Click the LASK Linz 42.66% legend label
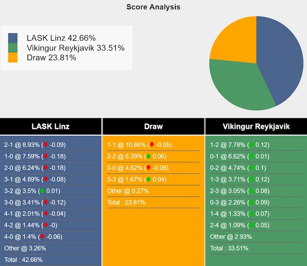The image size is (307, 266). coord(61,38)
